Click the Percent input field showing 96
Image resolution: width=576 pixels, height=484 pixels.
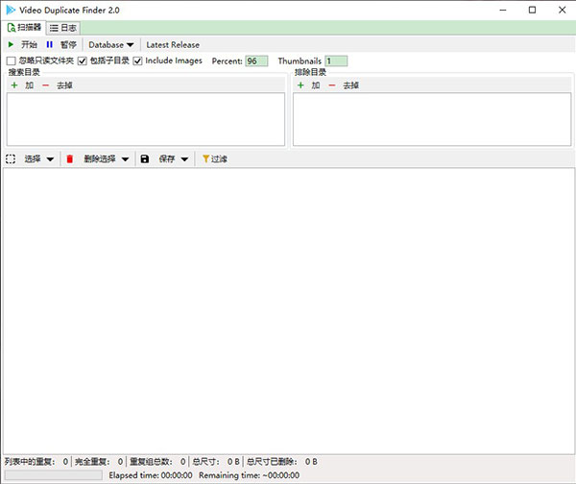coord(256,61)
